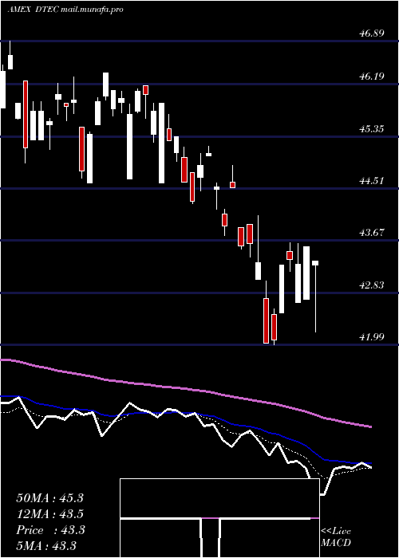The width and height of the screenshot is (399, 558).
Task: Click the 41.99 price level label
Action: point(372,336)
